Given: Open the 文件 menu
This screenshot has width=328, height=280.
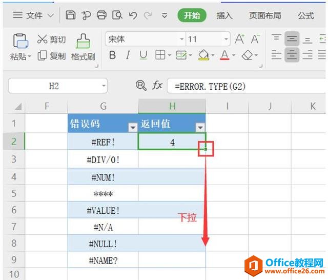Looking at the screenshot, I should pyautogui.click(x=33, y=15).
